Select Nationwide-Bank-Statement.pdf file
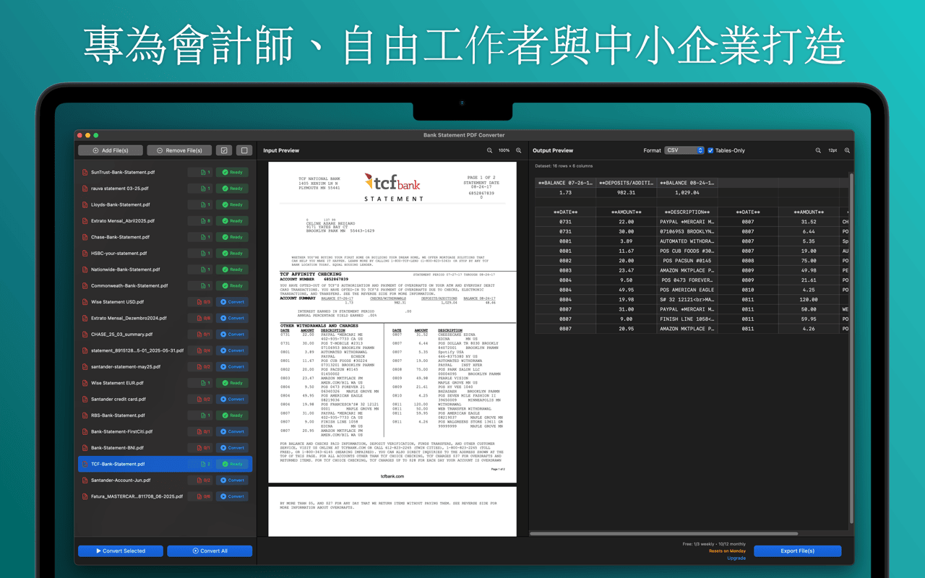This screenshot has width=925, height=578. point(165,269)
